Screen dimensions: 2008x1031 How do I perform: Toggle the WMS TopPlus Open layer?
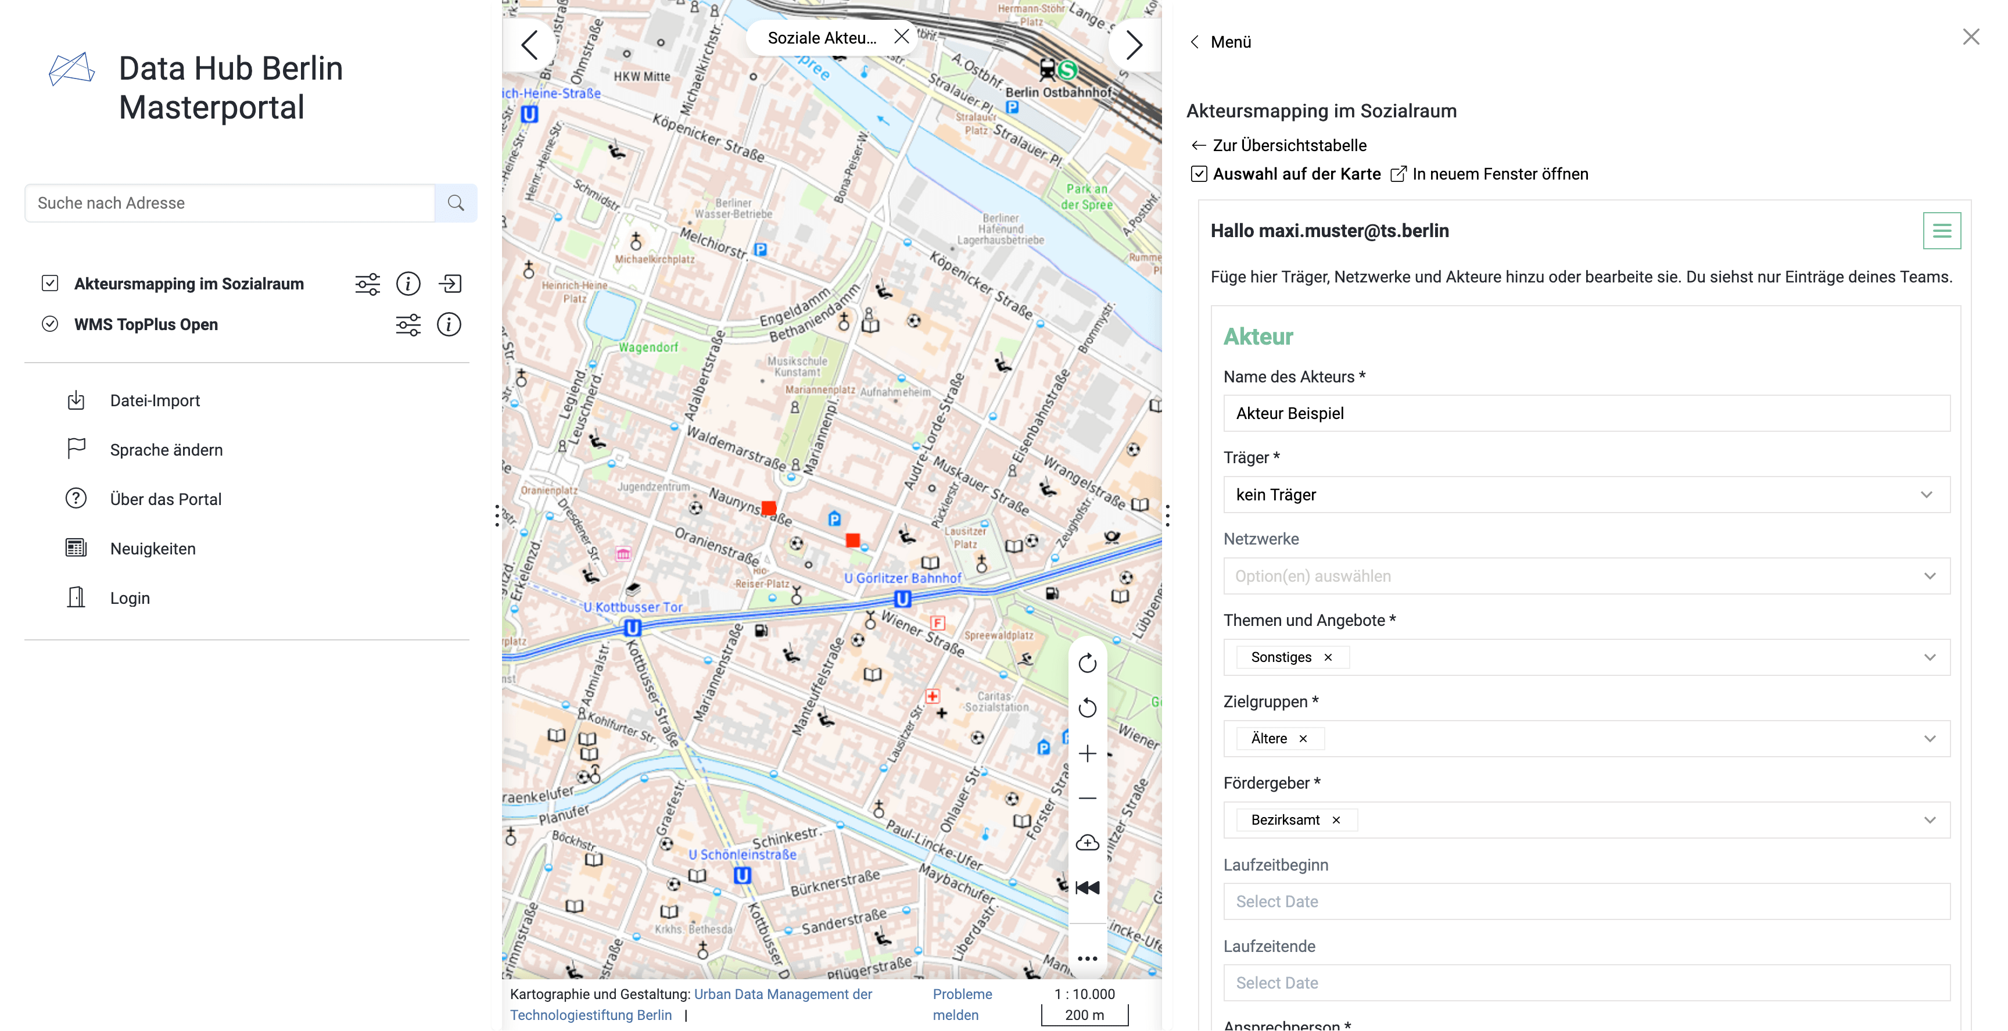49,324
